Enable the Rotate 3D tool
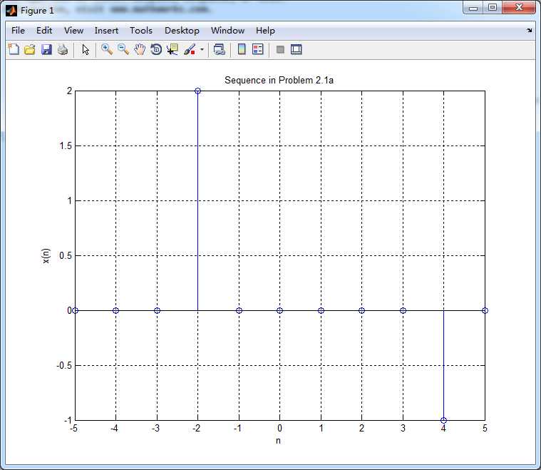This screenshot has width=541, height=470. 156,49
